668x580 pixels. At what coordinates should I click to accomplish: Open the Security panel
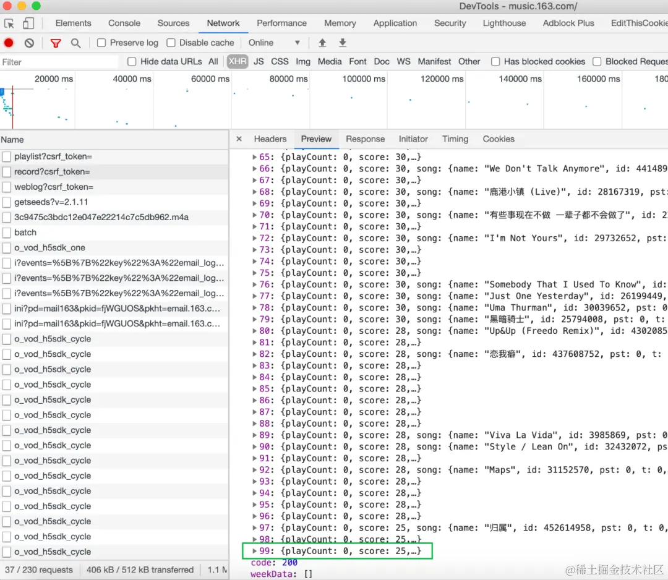[x=450, y=23]
